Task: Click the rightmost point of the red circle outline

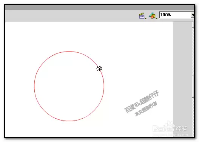Action: tap(104, 86)
